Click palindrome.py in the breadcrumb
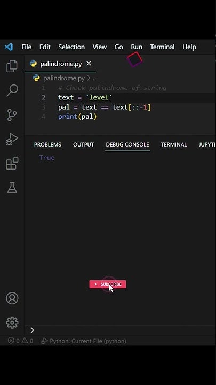Screen dimensions: 216x385 tap(64, 78)
